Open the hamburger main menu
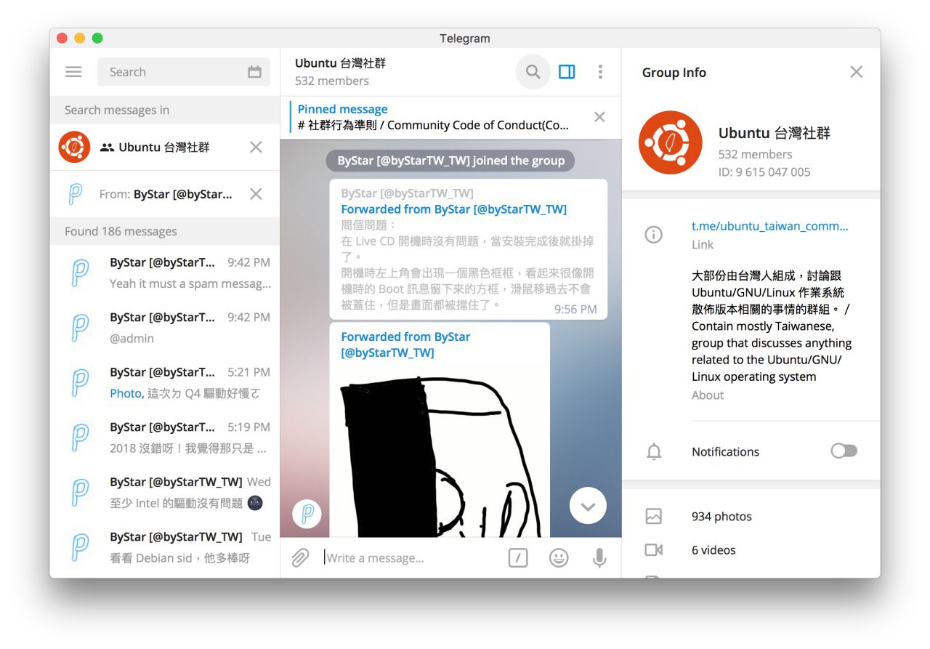 click(x=73, y=72)
